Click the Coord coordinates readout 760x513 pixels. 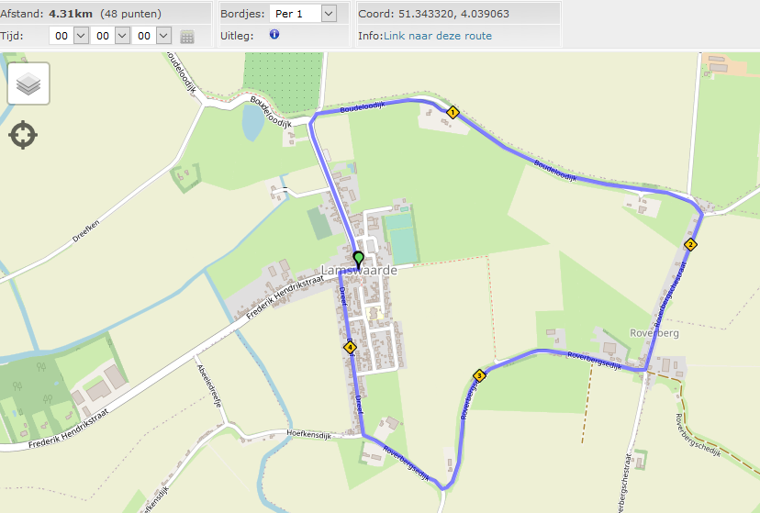tap(434, 14)
